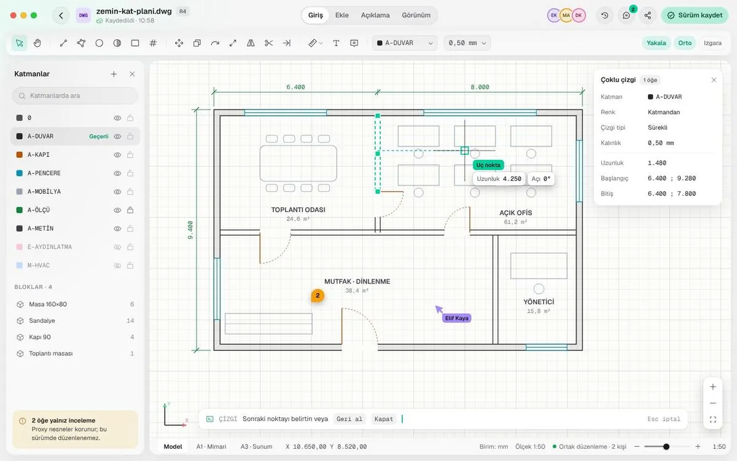
Task: Show the M-HVAC layer
Action: pyautogui.click(x=117, y=266)
